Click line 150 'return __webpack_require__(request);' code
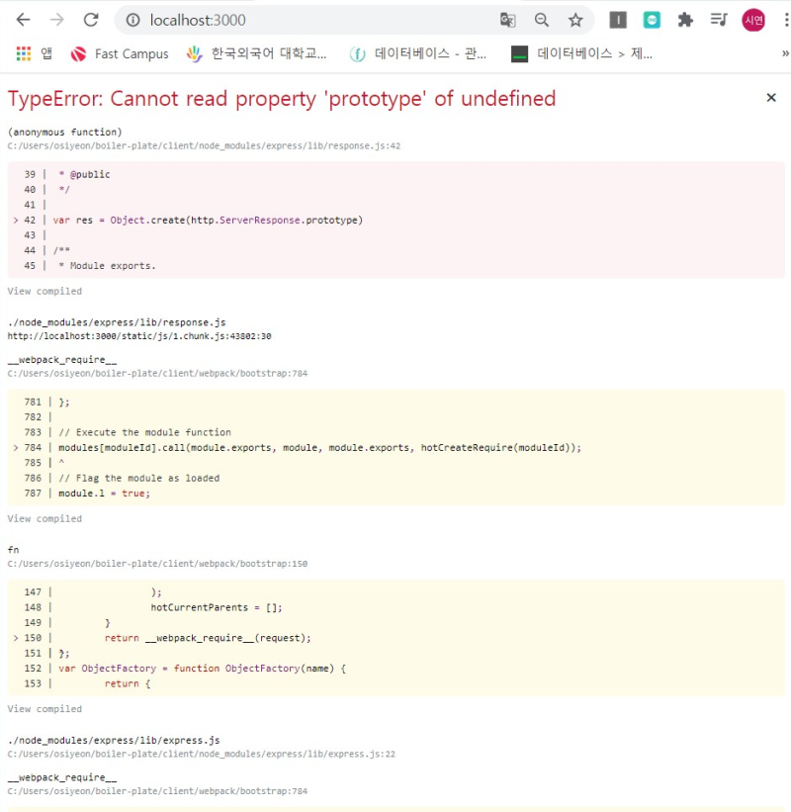 pyautogui.click(x=208, y=638)
